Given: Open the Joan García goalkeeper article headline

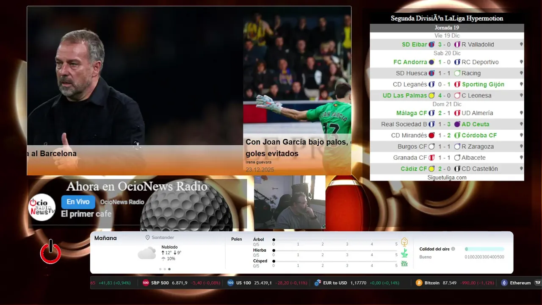Looking at the screenshot, I should pos(297,148).
